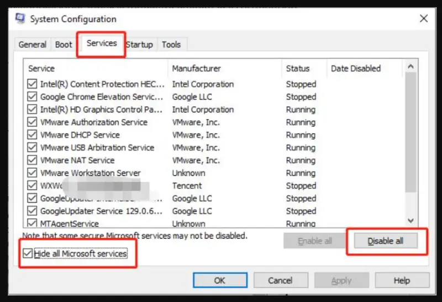Image resolution: width=442 pixels, height=302 pixels.
Task: Uncheck VMware Authorization Service checkbox
Action: pyautogui.click(x=32, y=122)
